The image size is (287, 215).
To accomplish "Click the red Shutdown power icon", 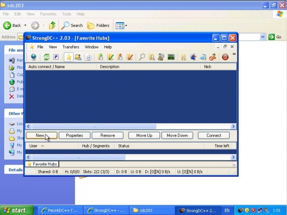I will tap(225, 57).
